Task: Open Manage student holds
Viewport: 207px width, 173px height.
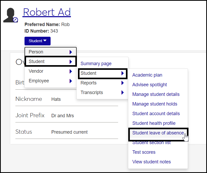Action: (155, 104)
